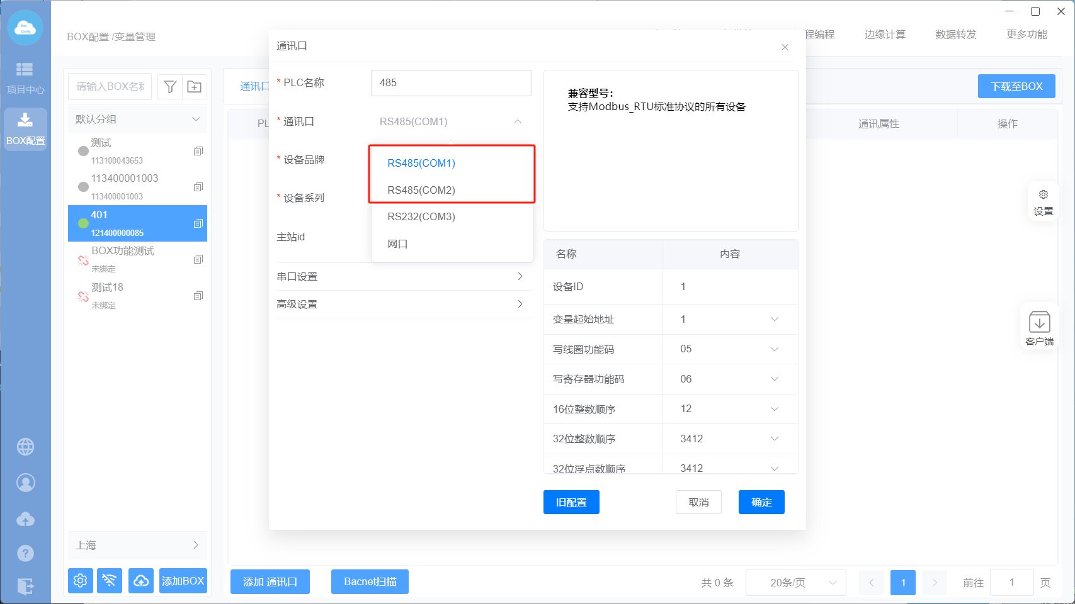Open the BOX配置 sidebar section

pyautogui.click(x=25, y=128)
